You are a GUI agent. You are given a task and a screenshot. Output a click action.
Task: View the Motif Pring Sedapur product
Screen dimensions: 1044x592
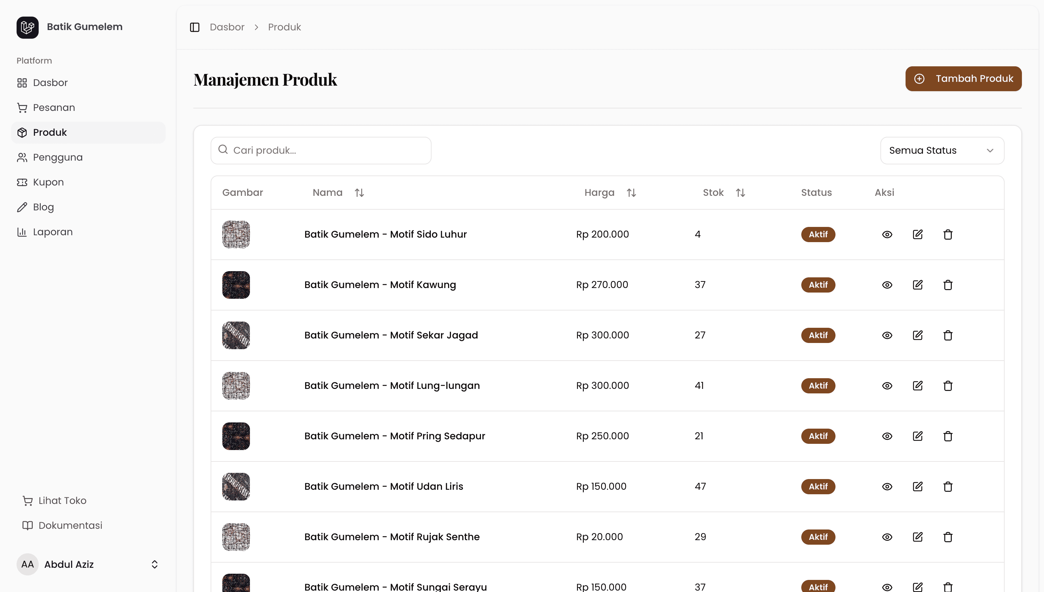[887, 436]
